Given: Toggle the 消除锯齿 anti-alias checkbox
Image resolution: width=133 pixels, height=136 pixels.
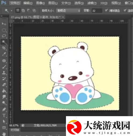Looking at the screenshot, I should [106, 10].
